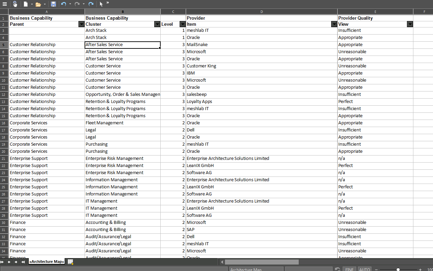Click 'Dell' in row 17
Viewport: 433px width, 271px height.
point(261,130)
